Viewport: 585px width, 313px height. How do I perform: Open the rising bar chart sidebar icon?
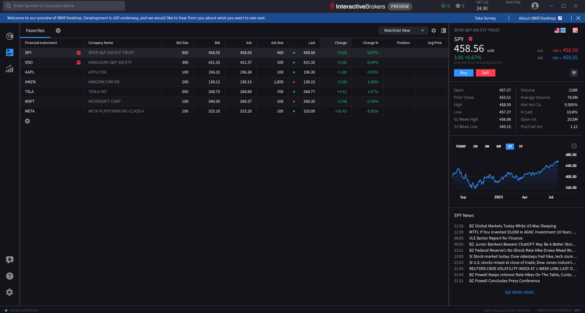(x=10, y=69)
